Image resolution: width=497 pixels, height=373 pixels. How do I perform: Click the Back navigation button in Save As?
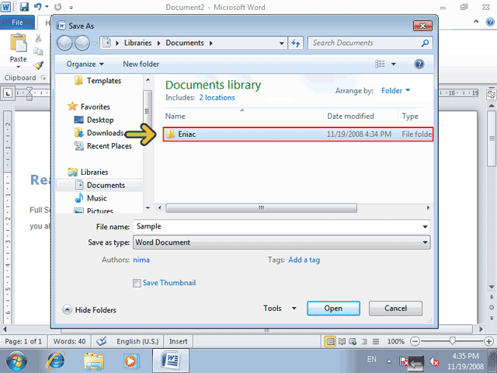point(64,44)
